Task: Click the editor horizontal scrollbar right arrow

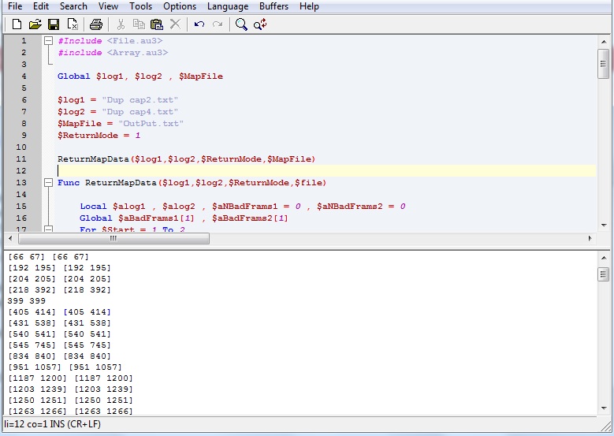Action: [590, 238]
